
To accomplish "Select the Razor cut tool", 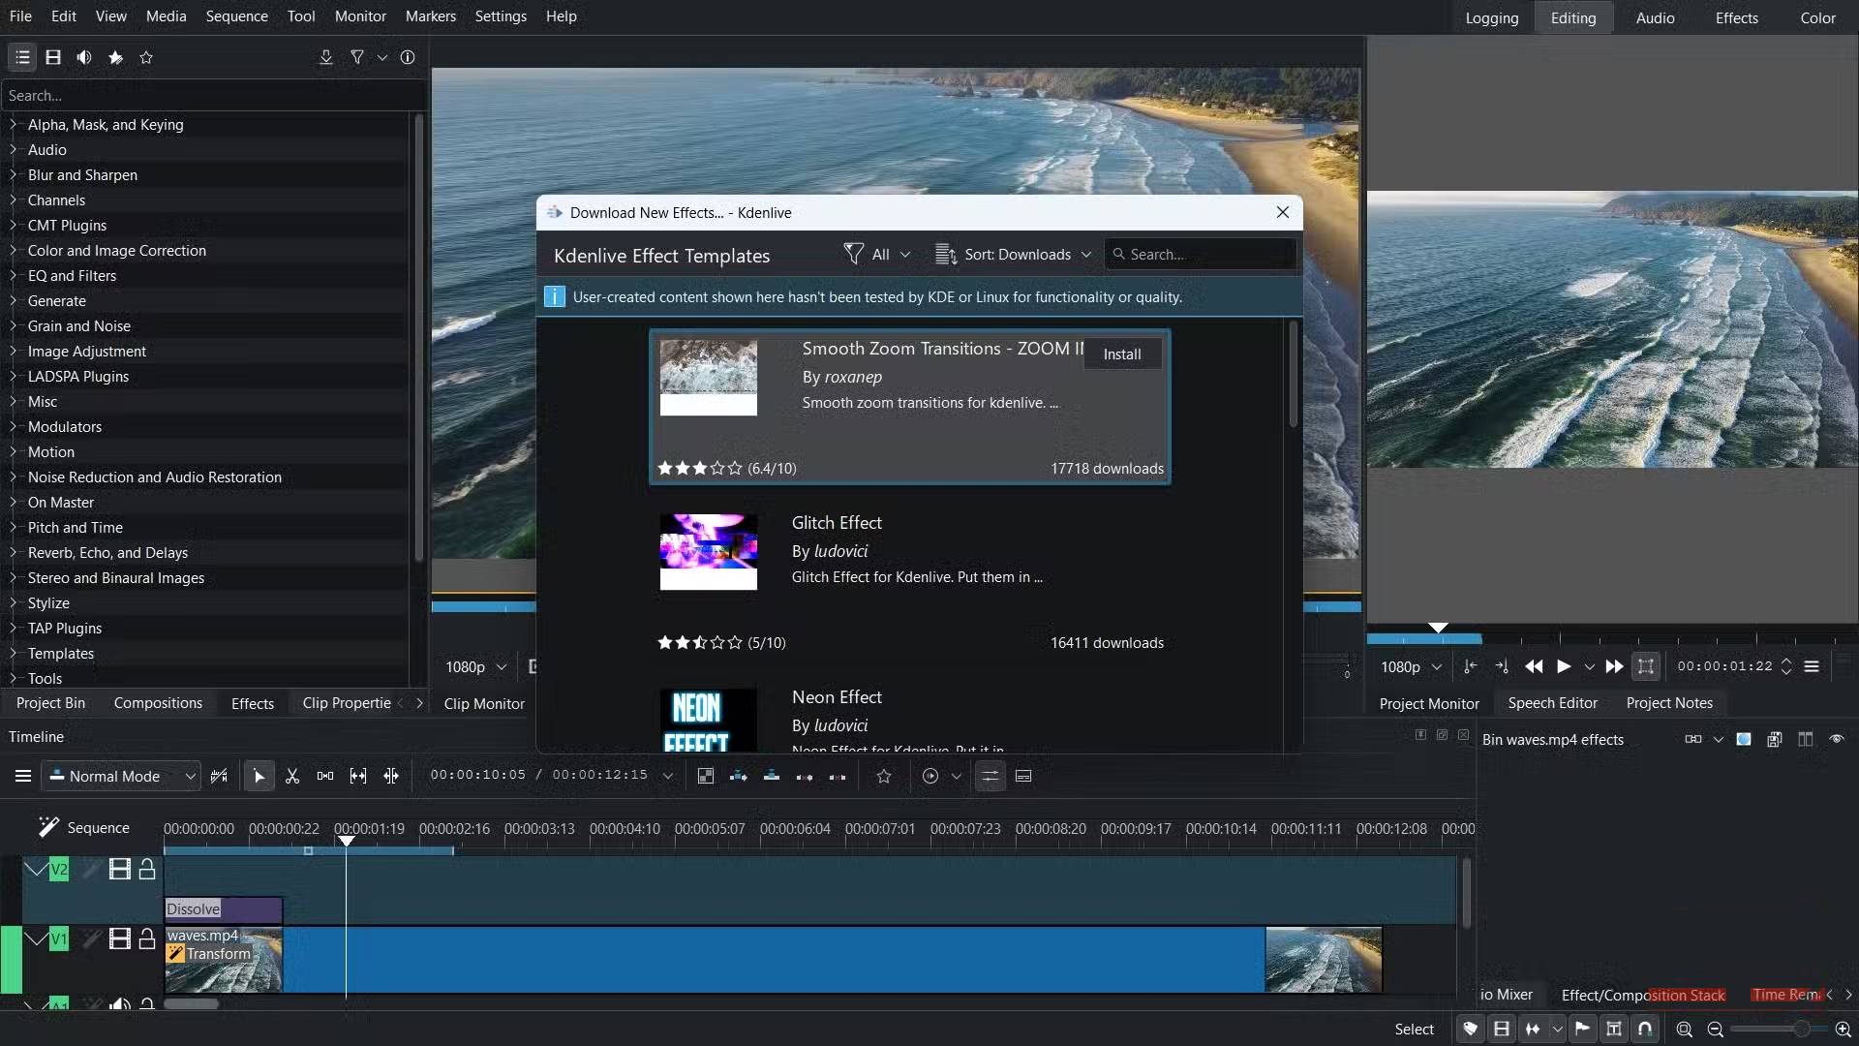I will [x=292, y=776].
